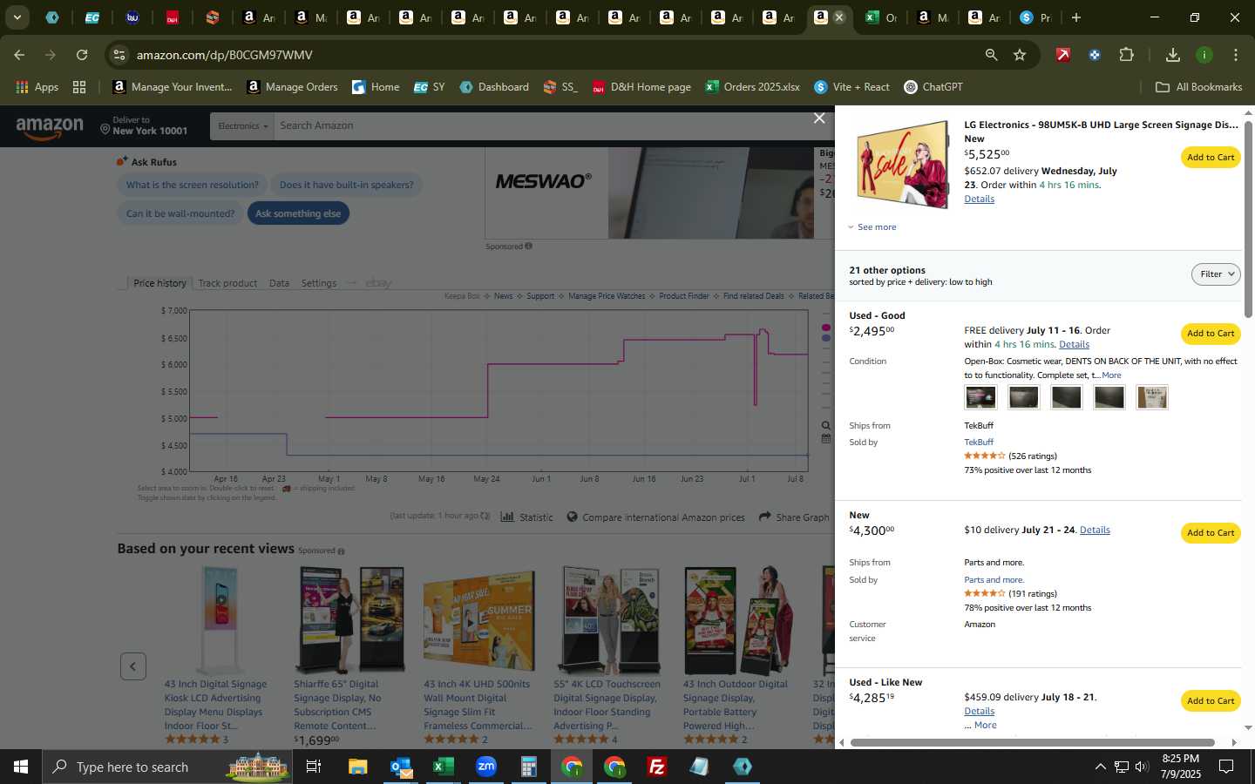Click Ask something else button
Image resolution: width=1255 pixels, height=784 pixels.
[298, 213]
